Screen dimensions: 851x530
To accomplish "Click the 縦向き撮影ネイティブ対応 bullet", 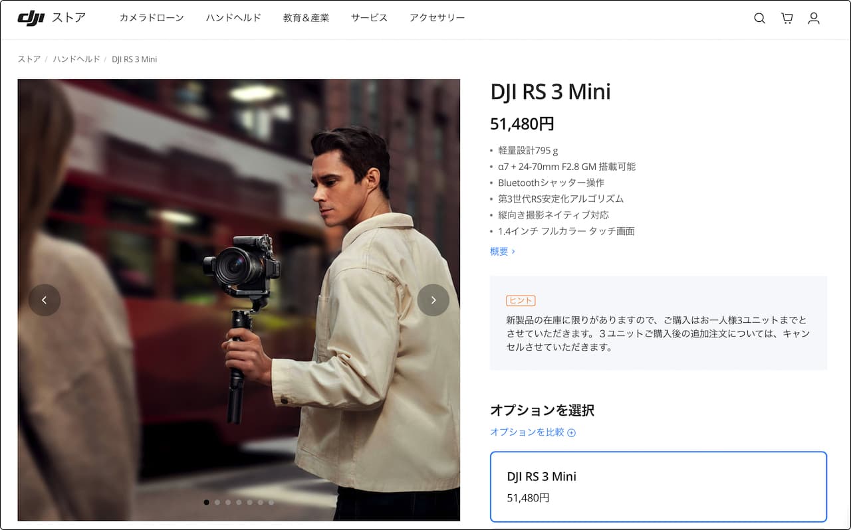I will pos(553,215).
